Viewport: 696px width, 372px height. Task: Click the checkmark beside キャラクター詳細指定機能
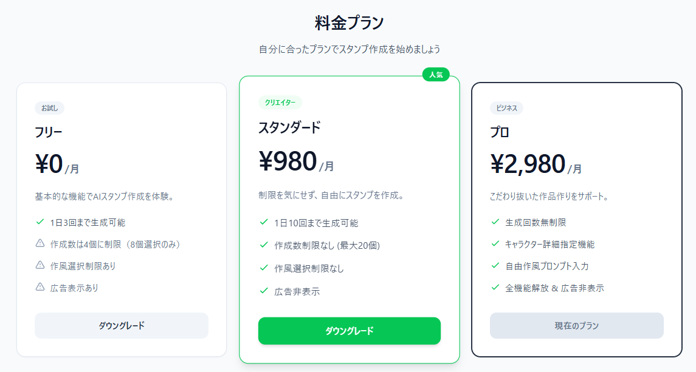[495, 244]
